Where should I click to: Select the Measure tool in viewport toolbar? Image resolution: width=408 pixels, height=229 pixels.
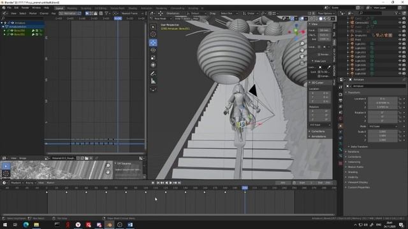click(153, 81)
